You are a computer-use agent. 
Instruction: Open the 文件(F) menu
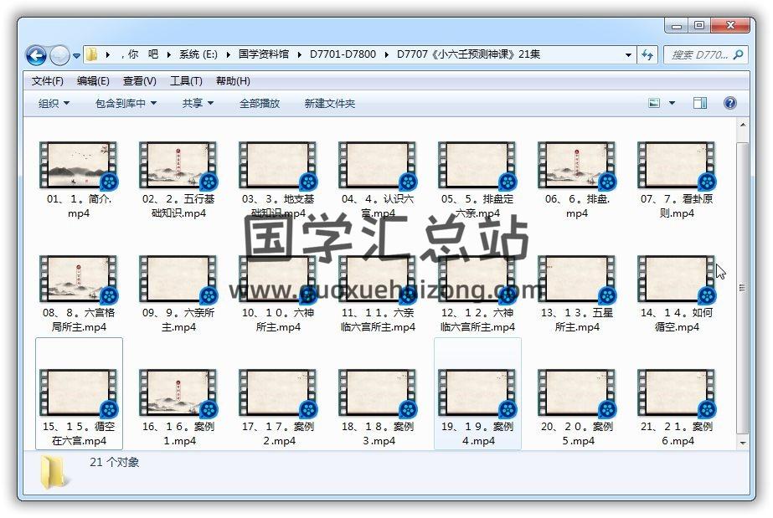tap(48, 81)
